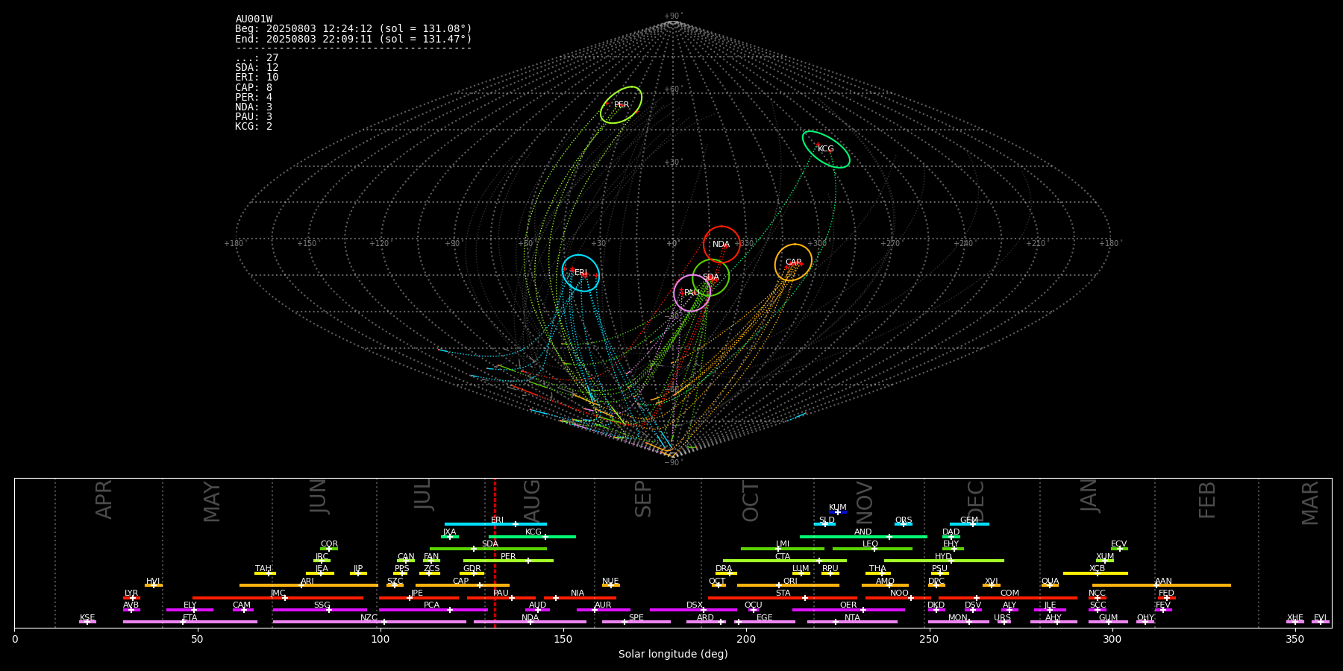Image resolution: width=1343 pixels, height=671 pixels.
Task: Select the KUM shower bar in the timeline
Action: pos(838,512)
